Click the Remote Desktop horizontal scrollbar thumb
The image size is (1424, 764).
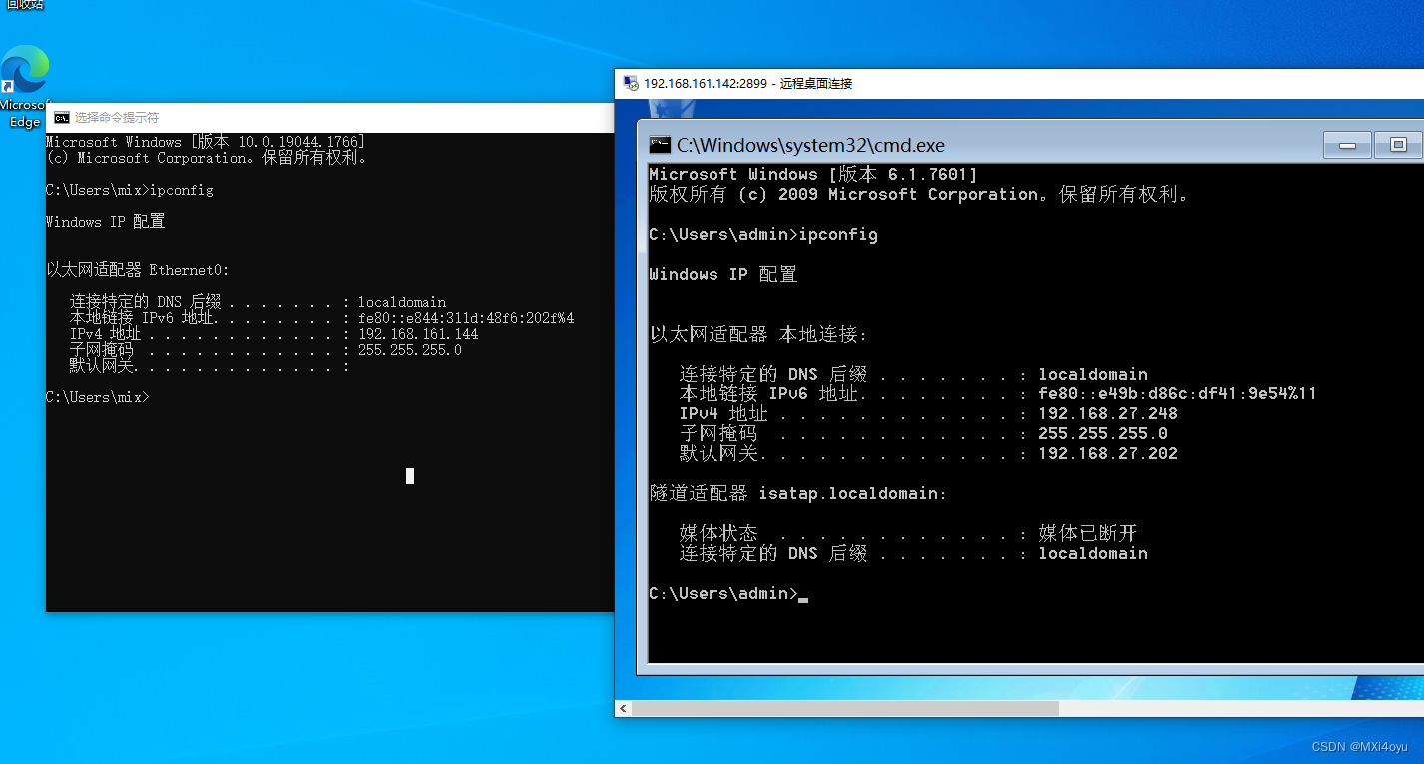[x=844, y=708]
